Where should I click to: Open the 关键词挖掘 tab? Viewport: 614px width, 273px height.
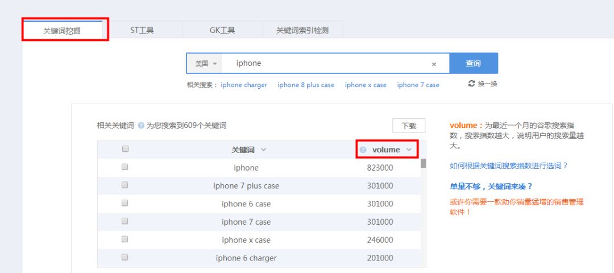pos(62,31)
